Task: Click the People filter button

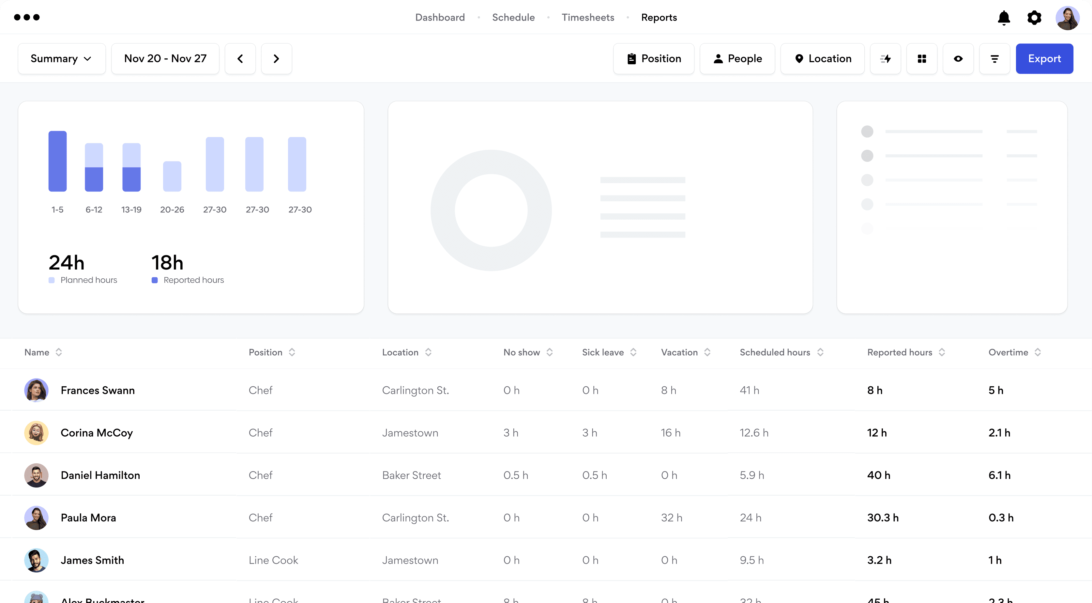Action: point(737,58)
